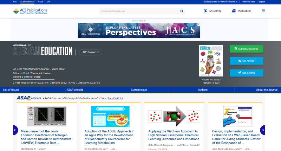
Task: Click the ASAP Articles logo
Action: (28, 98)
